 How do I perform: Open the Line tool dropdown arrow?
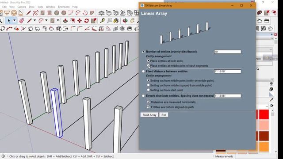click(x=34, y=21)
